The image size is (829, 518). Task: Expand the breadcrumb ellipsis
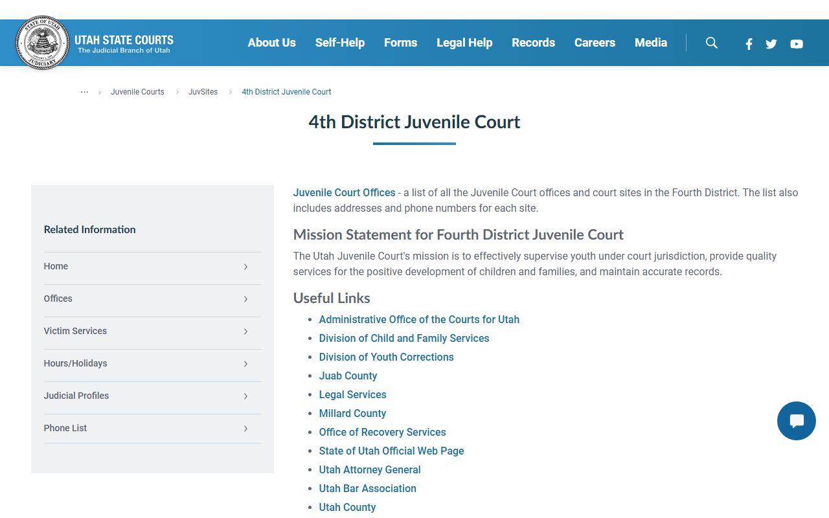pyautogui.click(x=84, y=92)
